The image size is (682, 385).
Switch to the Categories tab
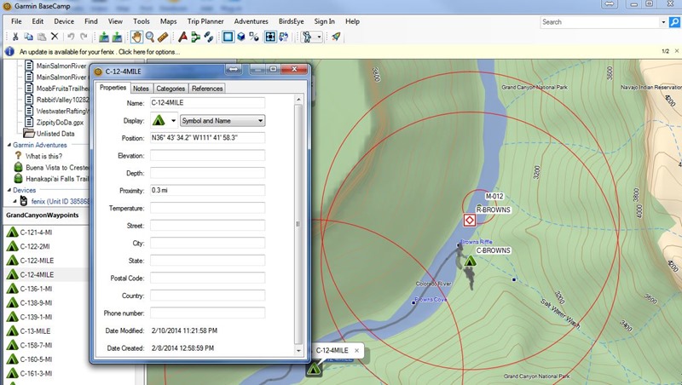click(x=170, y=89)
